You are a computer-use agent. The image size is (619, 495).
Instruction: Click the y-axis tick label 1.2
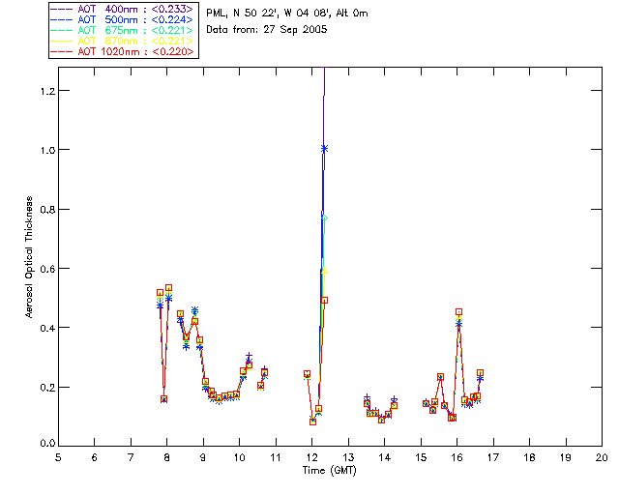coord(47,91)
